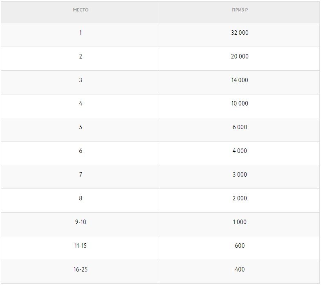
Task: Click the 10 000 prize value
Action: point(240,103)
